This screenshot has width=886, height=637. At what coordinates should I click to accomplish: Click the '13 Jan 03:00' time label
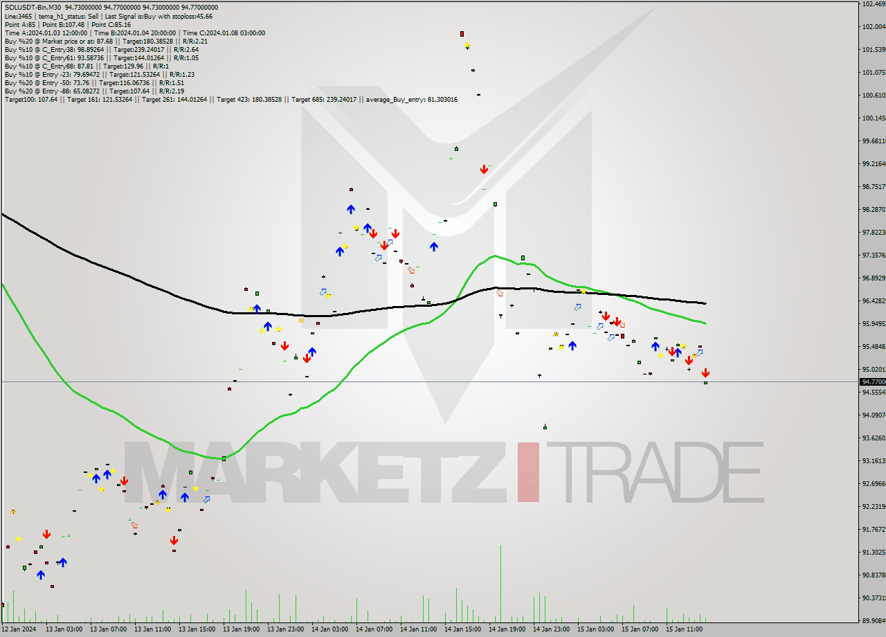(64, 629)
